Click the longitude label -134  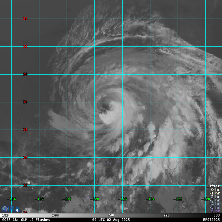[x=11, y=199]
